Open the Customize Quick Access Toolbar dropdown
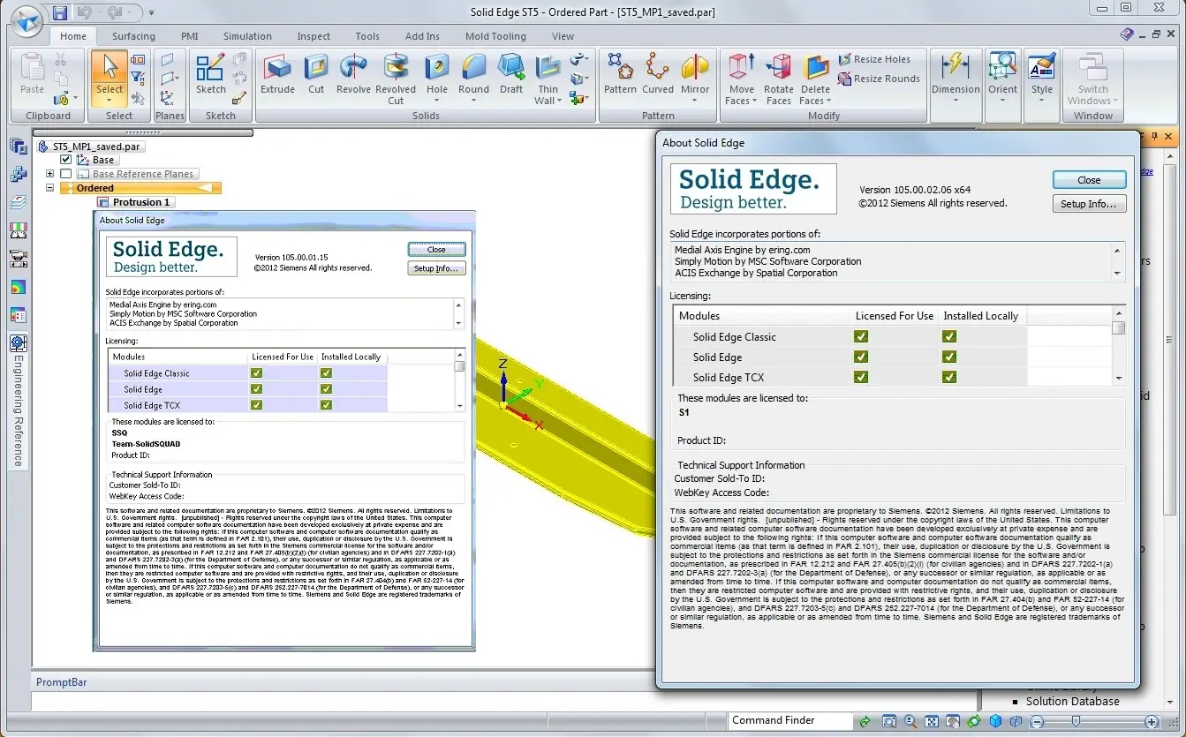The width and height of the screenshot is (1186, 737). click(x=150, y=13)
